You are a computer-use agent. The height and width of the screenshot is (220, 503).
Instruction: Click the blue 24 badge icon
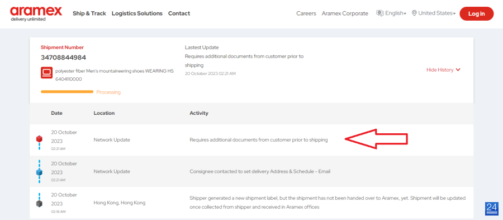click(x=492, y=208)
